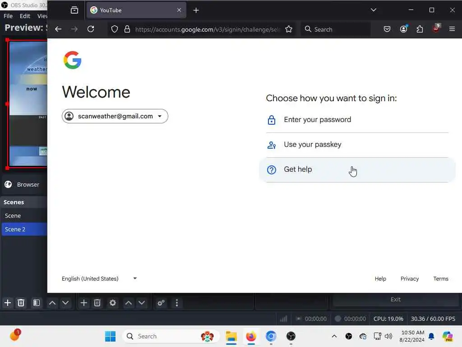Close the YouTube tab
Image resolution: width=462 pixels, height=347 pixels.
[179, 10]
